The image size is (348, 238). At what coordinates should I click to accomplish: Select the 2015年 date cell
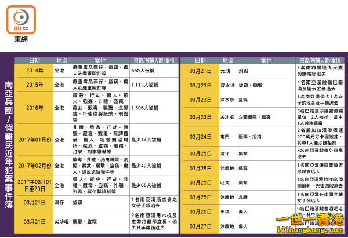pyautogui.click(x=34, y=85)
